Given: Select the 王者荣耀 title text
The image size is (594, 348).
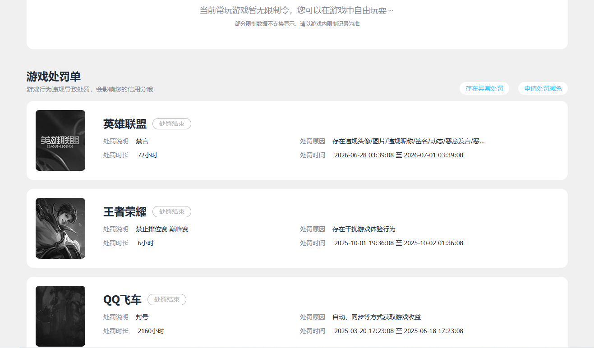Looking at the screenshot, I should pyautogui.click(x=125, y=211).
